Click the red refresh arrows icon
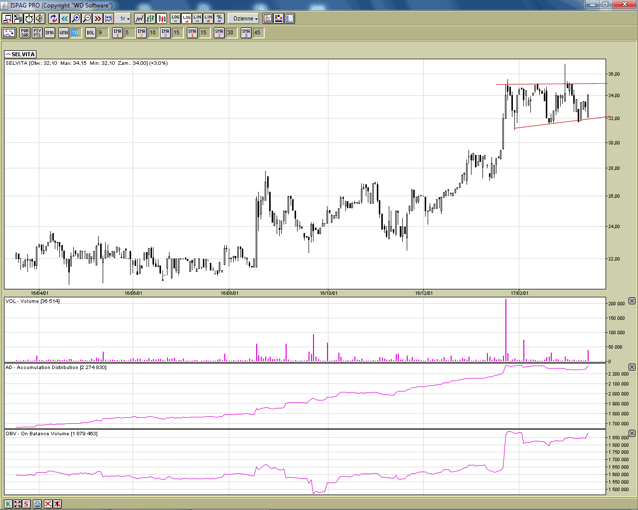The image size is (638, 510). (x=53, y=18)
